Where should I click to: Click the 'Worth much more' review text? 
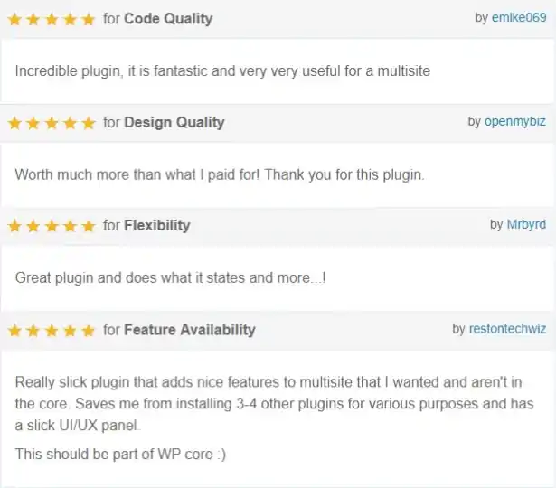[x=220, y=174]
